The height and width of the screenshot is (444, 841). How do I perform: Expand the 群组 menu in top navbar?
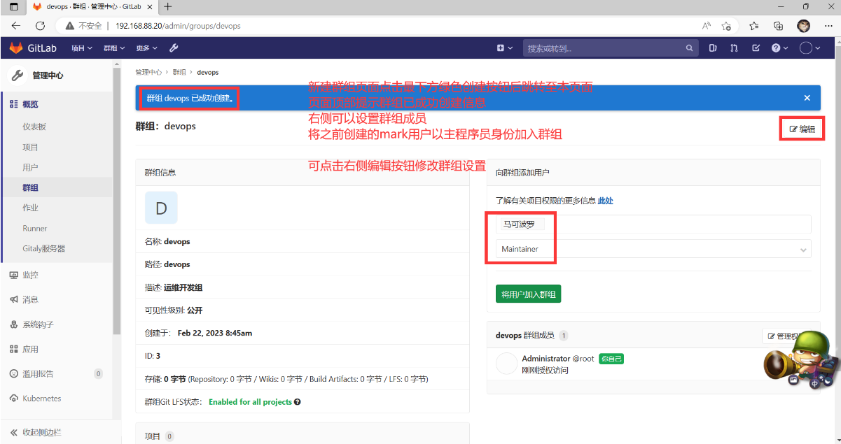[114, 48]
